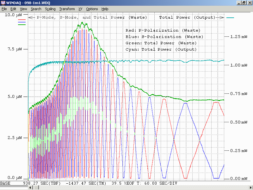This screenshot has width=253, height=190.
Task: Open the Help menu
Action: click(x=105, y=9)
